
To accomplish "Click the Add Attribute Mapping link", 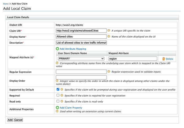I will click(x=73, y=49).
